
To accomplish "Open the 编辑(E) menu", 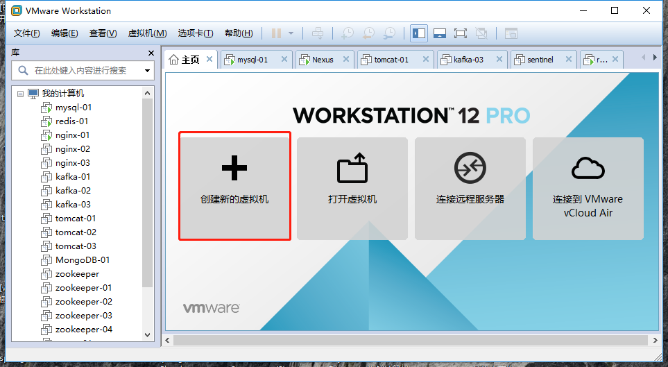I will pos(65,33).
